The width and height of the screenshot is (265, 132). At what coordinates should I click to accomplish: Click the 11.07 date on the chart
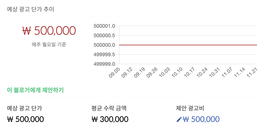pos(227,72)
